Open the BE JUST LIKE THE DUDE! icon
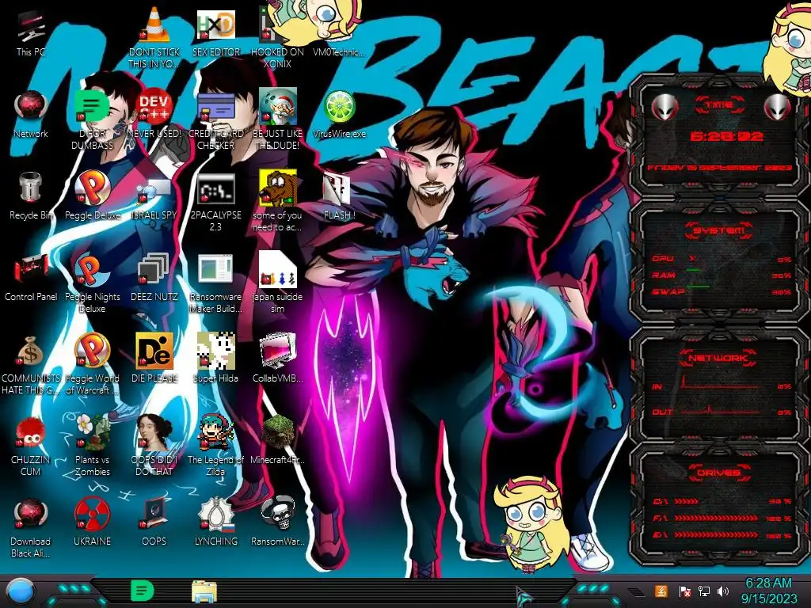 pyautogui.click(x=278, y=107)
